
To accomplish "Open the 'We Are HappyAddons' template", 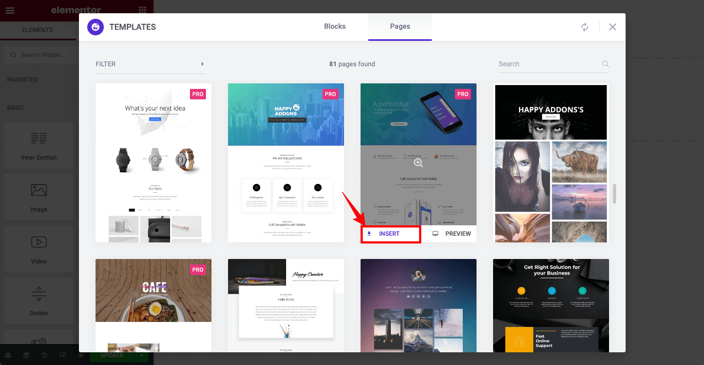I will click(x=286, y=163).
